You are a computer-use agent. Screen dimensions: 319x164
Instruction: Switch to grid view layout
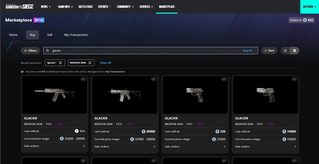(294, 51)
